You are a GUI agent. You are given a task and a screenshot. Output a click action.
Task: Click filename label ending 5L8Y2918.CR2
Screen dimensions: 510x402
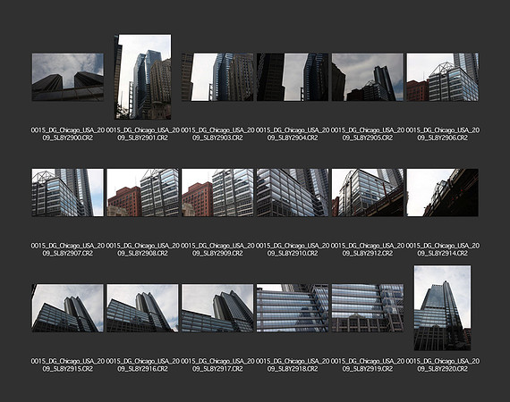click(x=293, y=365)
